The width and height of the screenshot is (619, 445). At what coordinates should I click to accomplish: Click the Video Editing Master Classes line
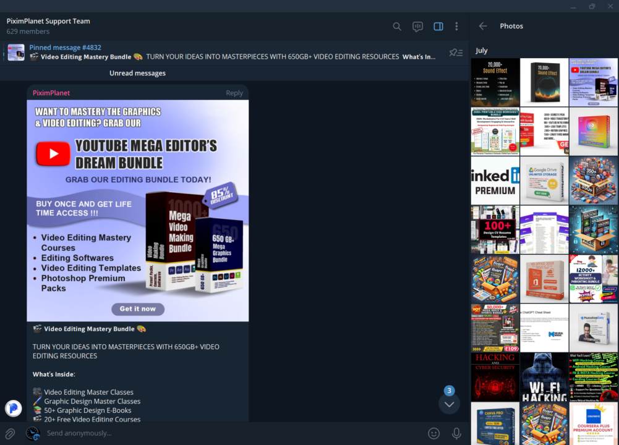[x=83, y=392]
